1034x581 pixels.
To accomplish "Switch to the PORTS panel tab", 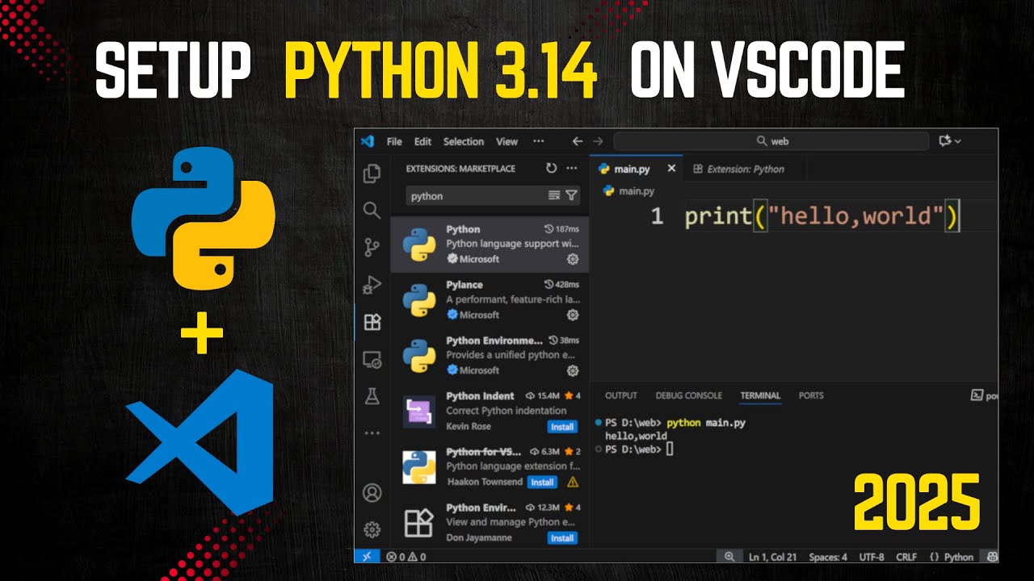I will (811, 395).
